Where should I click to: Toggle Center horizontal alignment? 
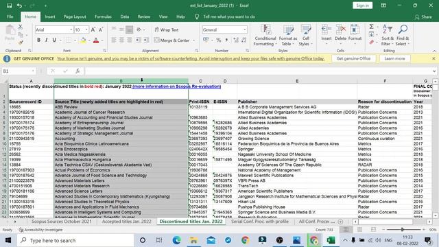(121, 40)
